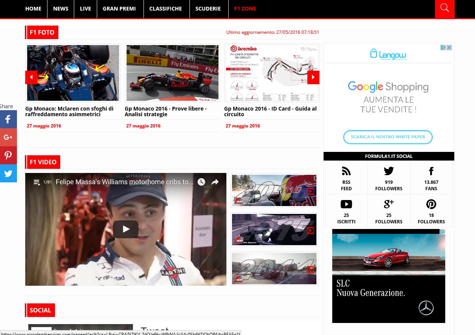Screen dimensions: 475x335
Task: Click the Ultimo aggiornamento timestamp text
Action: 273,32
